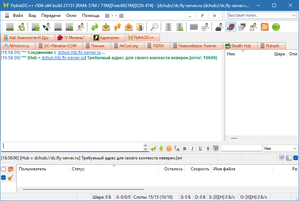This screenshot has height=201, width=299.
Task: Switch to the *У Милены* tab
Action: [x=73, y=38]
